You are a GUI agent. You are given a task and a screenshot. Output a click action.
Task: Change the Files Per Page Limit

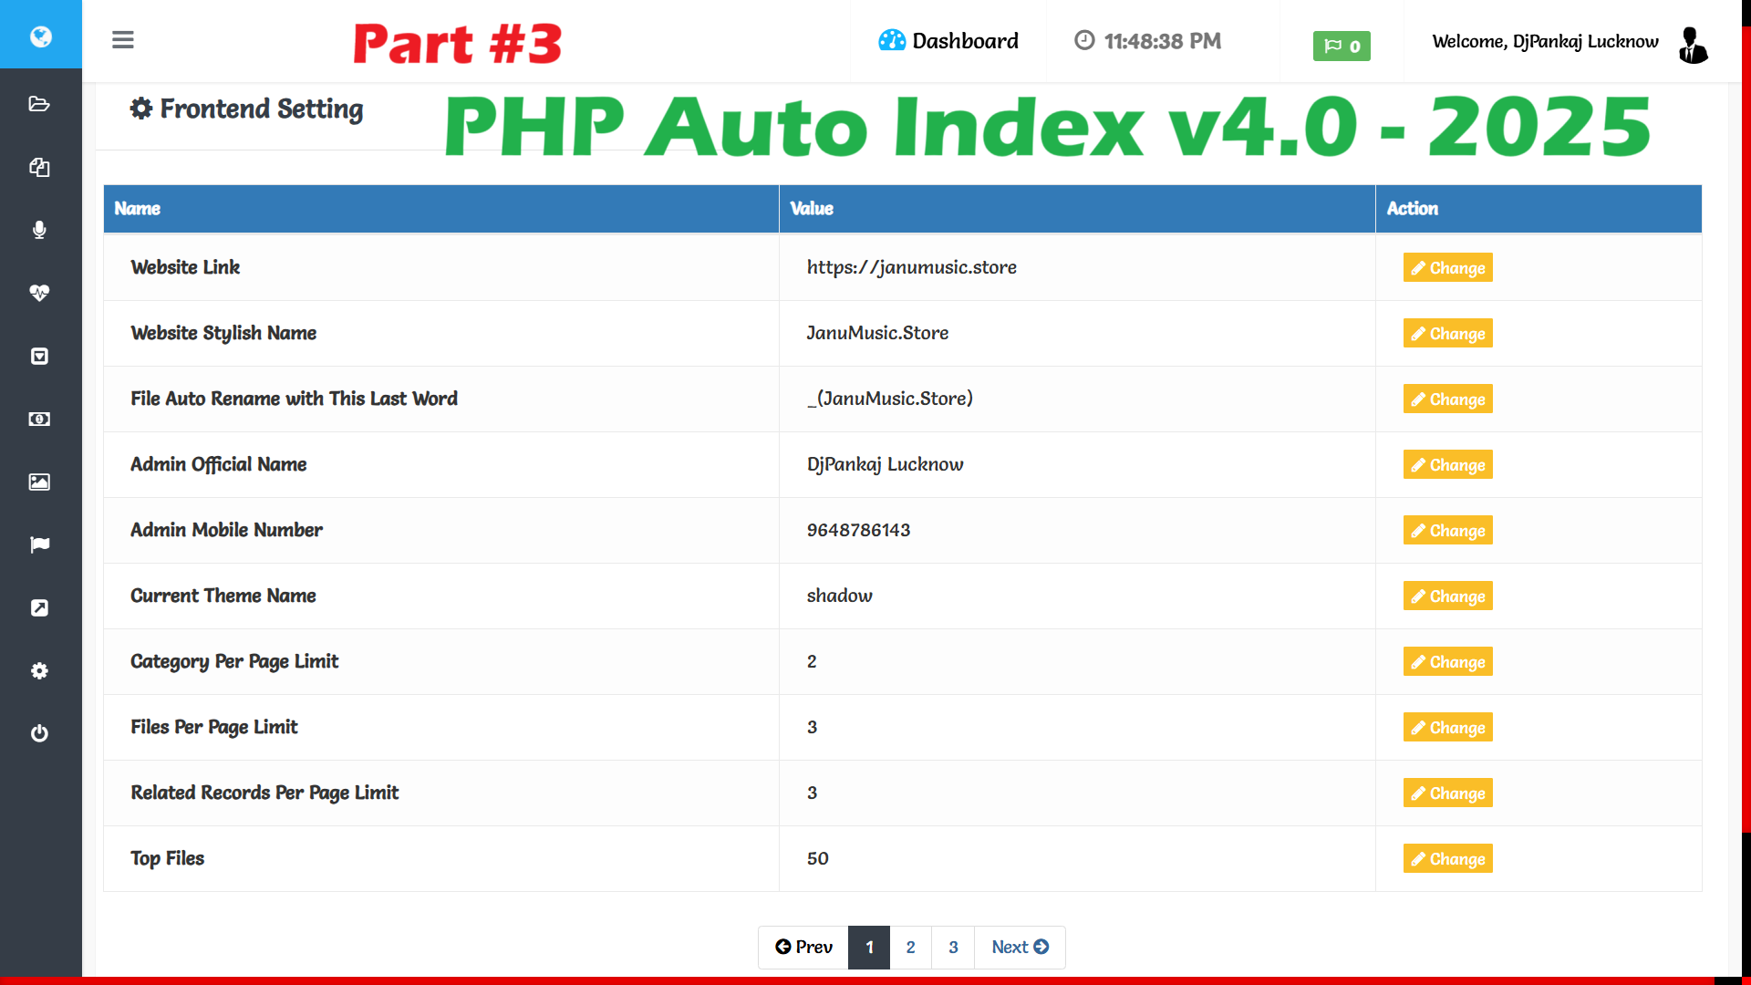pos(1446,726)
